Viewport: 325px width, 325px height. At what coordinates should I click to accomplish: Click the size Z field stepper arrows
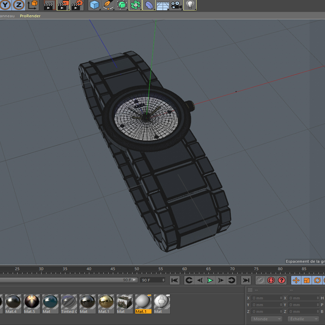[x=318, y=311]
